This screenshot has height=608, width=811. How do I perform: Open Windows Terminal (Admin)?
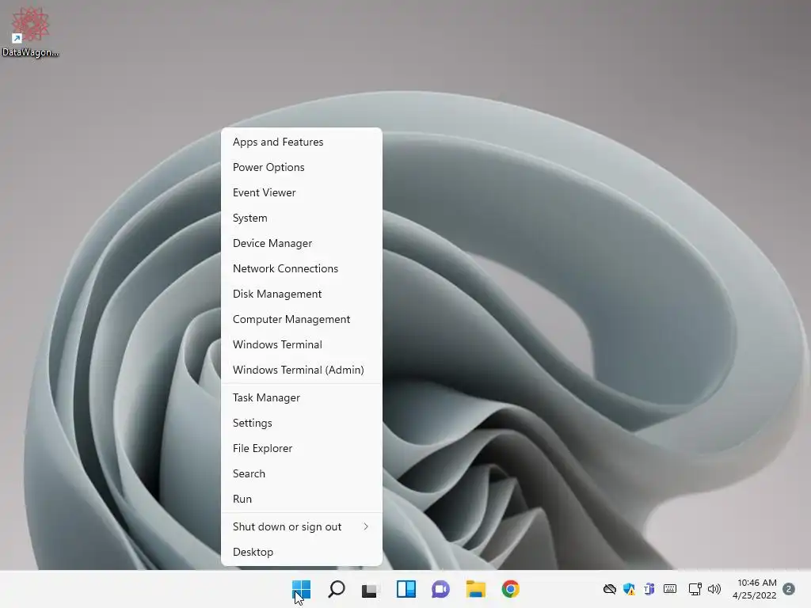tap(302, 370)
